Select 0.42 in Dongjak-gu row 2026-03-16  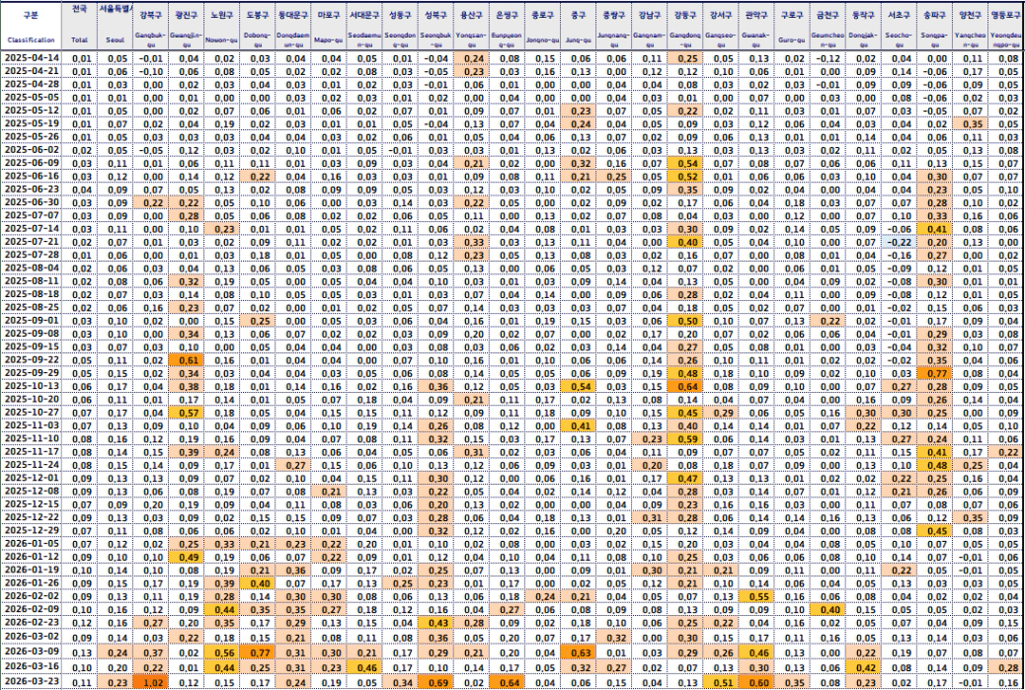click(x=862, y=667)
